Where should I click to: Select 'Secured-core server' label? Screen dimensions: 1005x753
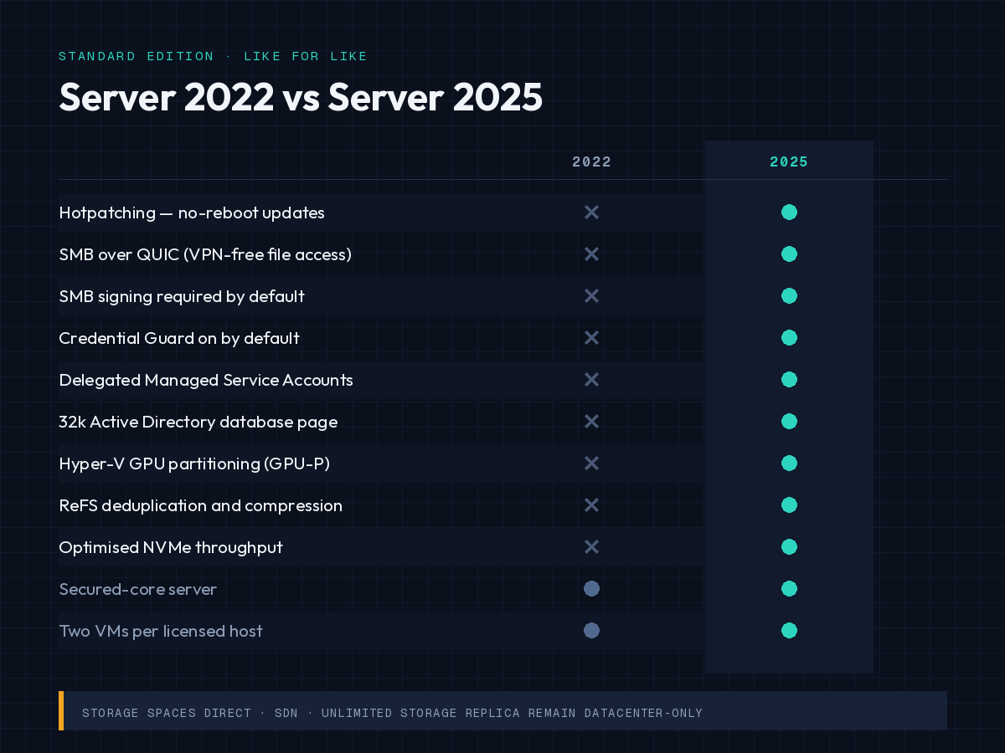tap(138, 589)
